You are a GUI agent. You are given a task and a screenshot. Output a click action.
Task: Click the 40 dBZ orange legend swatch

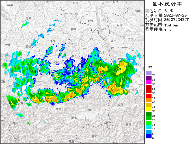click(x=149, y=100)
